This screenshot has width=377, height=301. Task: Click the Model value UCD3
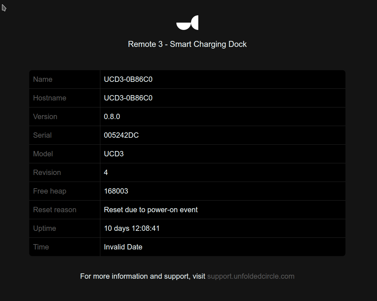coord(114,154)
